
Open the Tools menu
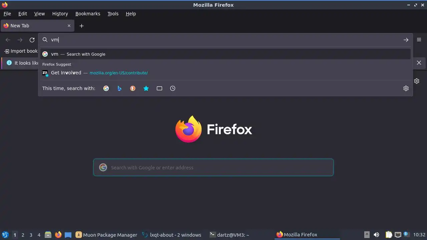(x=113, y=14)
